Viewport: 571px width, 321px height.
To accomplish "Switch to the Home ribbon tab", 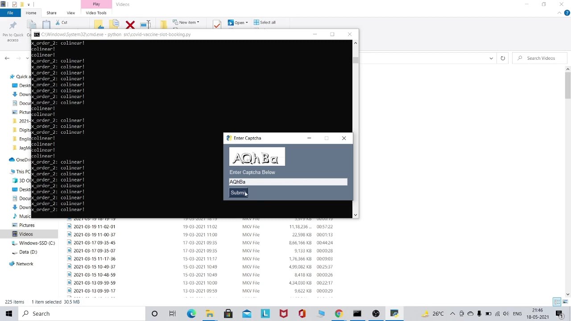I will pyautogui.click(x=31, y=13).
